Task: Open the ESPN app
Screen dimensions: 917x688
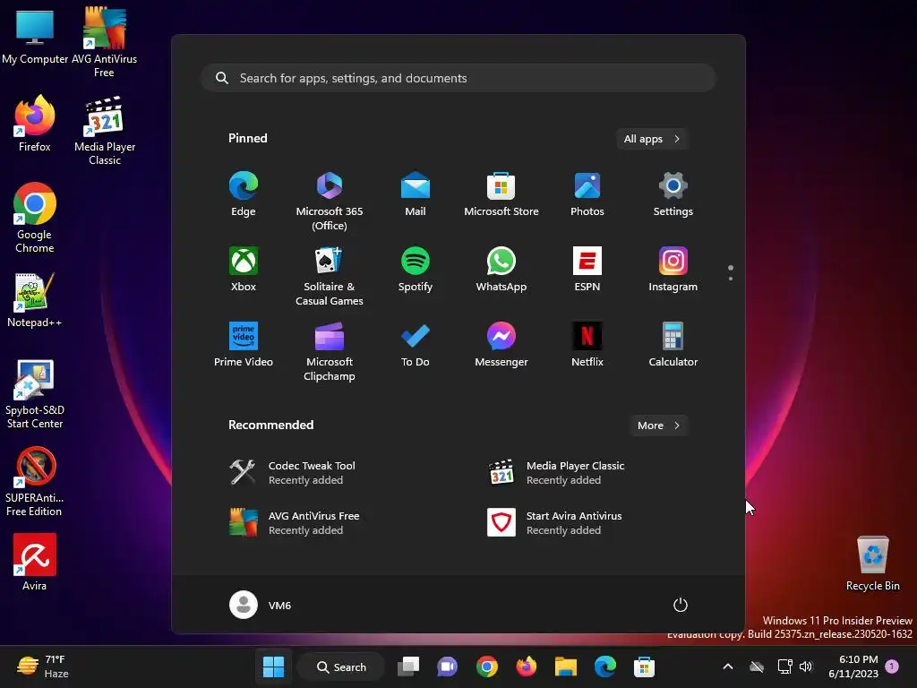Action: point(587,270)
